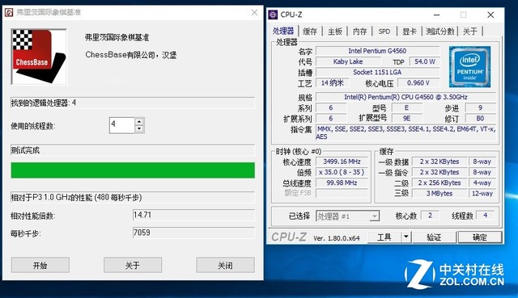Switch to the 显卡 tab
This screenshot has width=518, height=298.
(409, 31)
